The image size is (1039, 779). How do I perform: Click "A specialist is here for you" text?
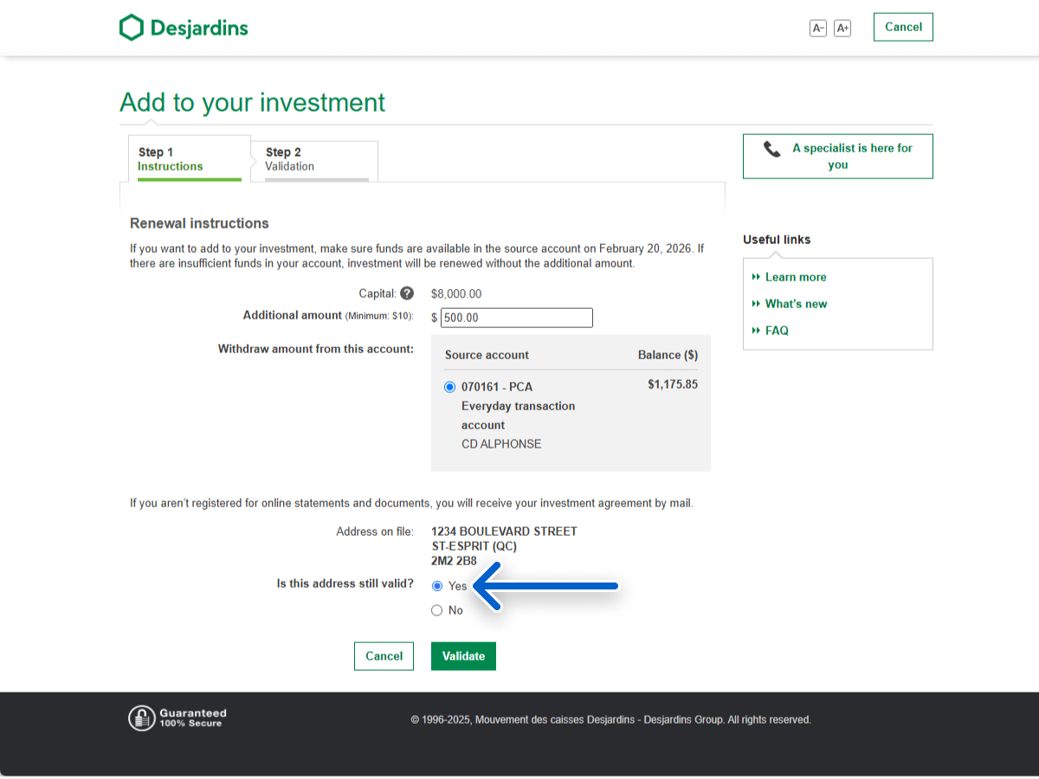pyautogui.click(x=851, y=156)
